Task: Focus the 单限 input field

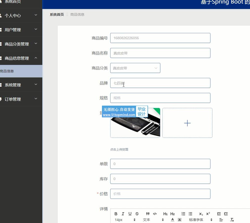Action: click(160, 164)
